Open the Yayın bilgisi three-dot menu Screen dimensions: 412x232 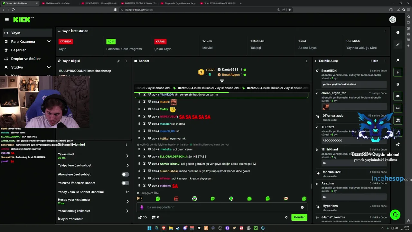pyautogui.click(x=126, y=61)
